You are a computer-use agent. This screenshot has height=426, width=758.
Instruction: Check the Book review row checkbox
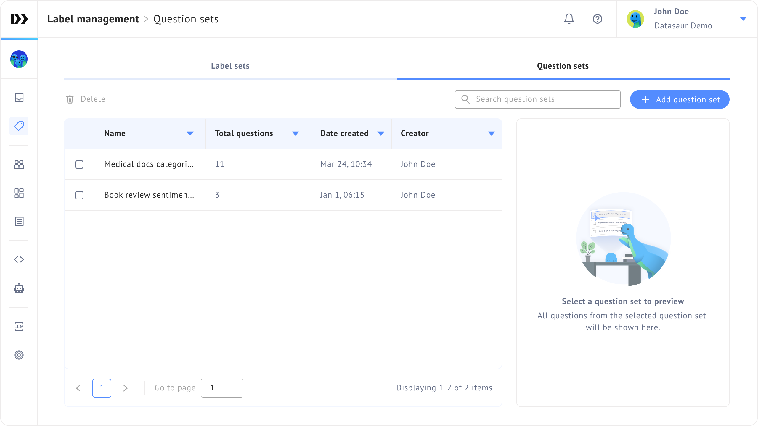click(x=79, y=195)
